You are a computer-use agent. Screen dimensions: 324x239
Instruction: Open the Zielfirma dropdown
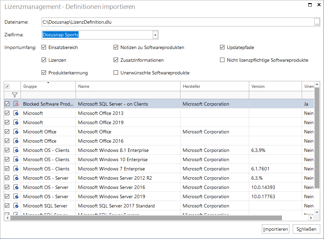click(155, 35)
